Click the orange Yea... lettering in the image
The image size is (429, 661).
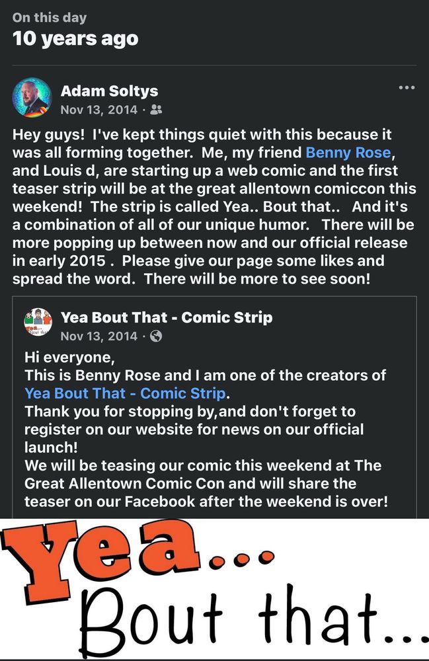point(101,559)
